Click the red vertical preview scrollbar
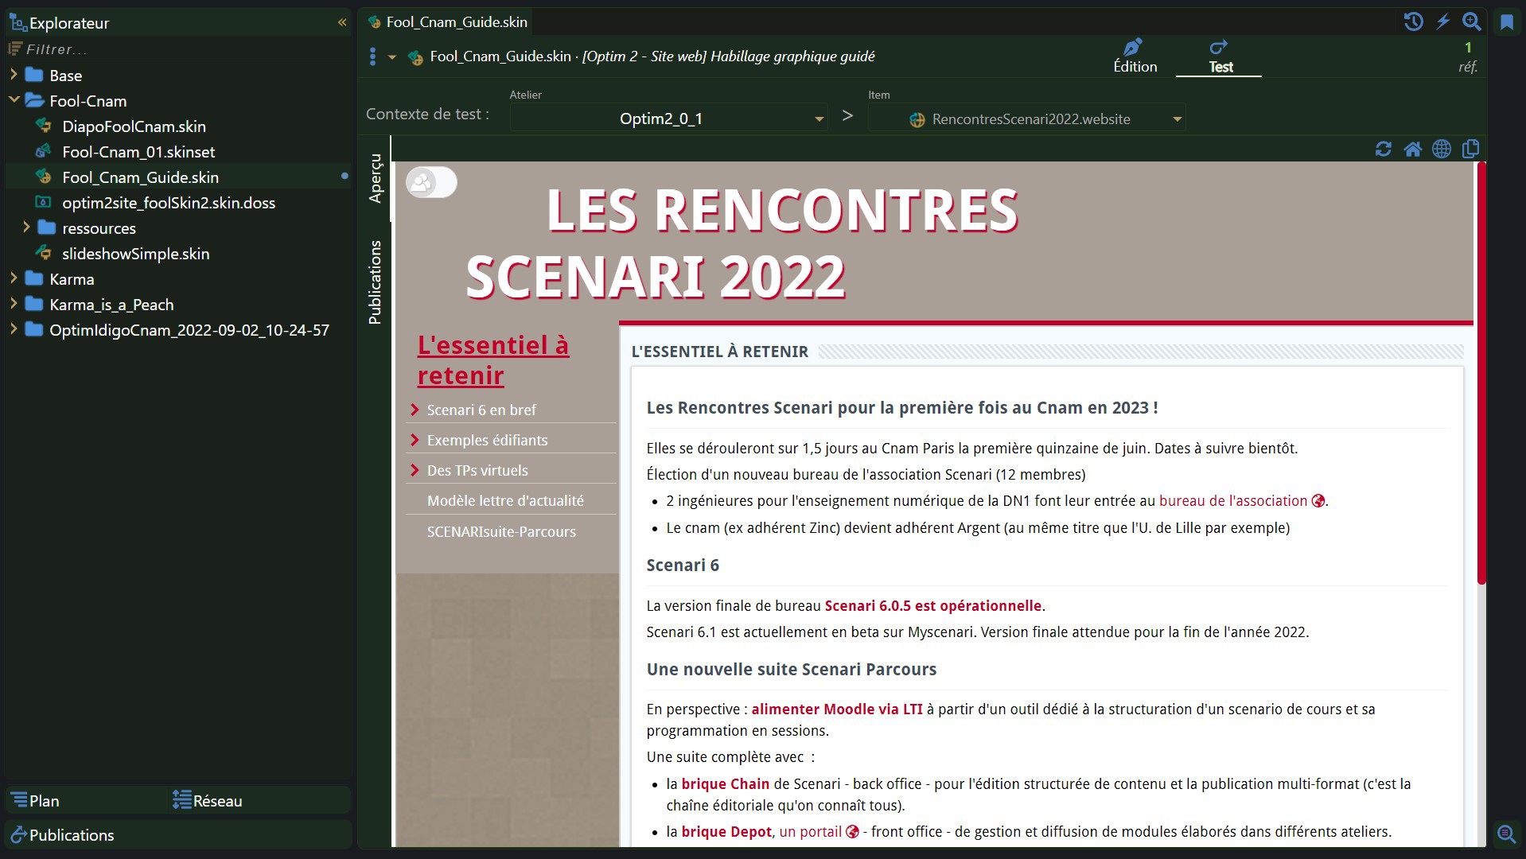This screenshot has width=1526, height=859. click(x=1481, y=374)
